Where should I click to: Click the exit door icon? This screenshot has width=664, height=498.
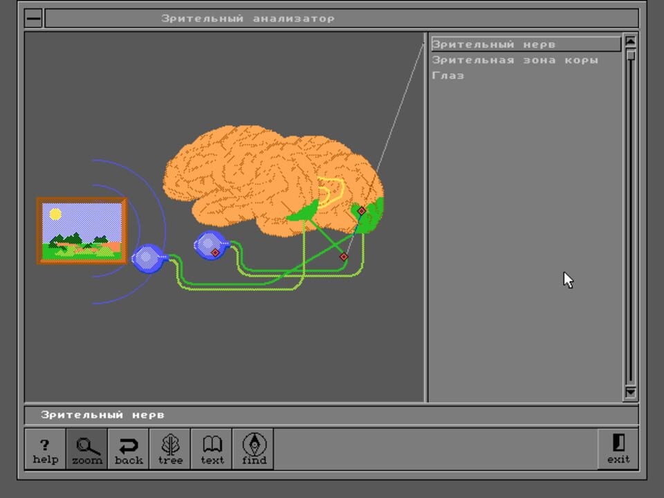click(618, 448)
